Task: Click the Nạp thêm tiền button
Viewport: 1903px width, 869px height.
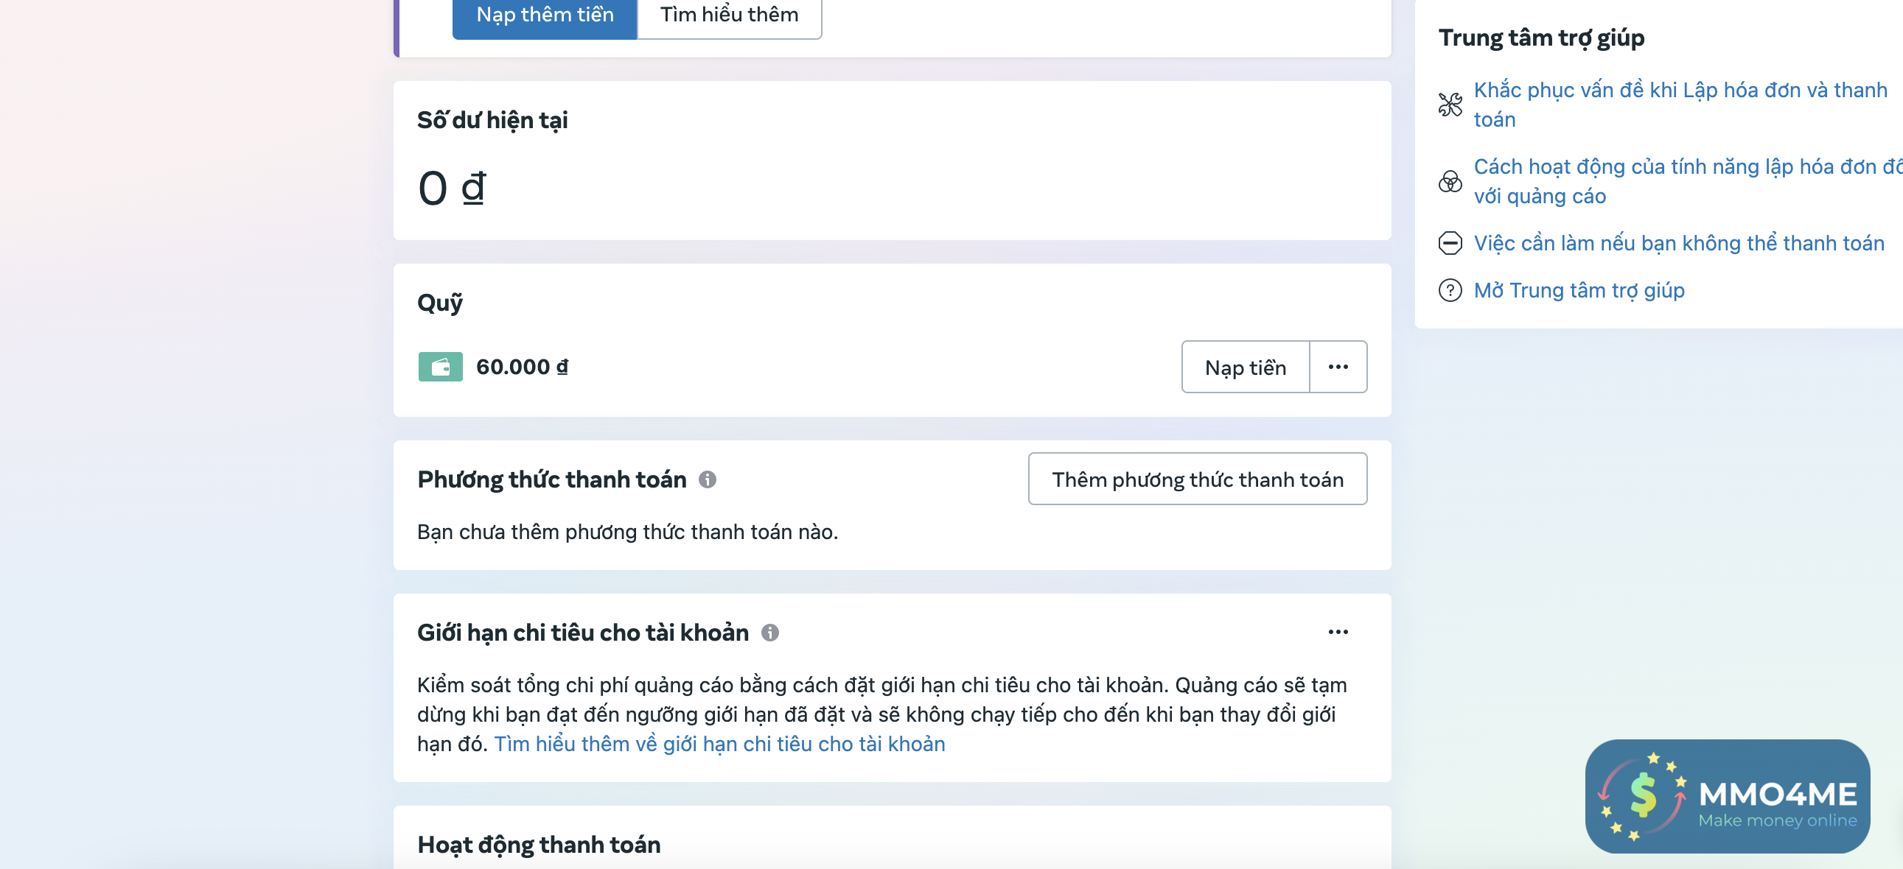Action: [x=545, y=15]
